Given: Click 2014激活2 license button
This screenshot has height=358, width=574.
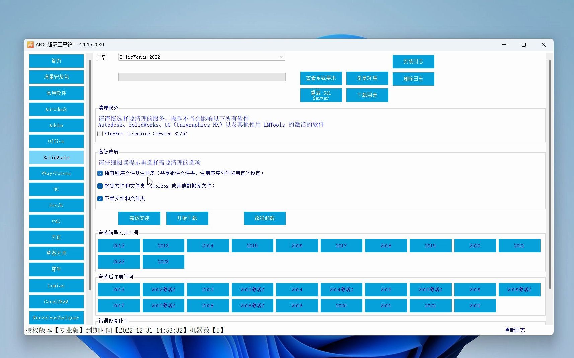Looking at the screenshot, I should click(x=341, y=290).
